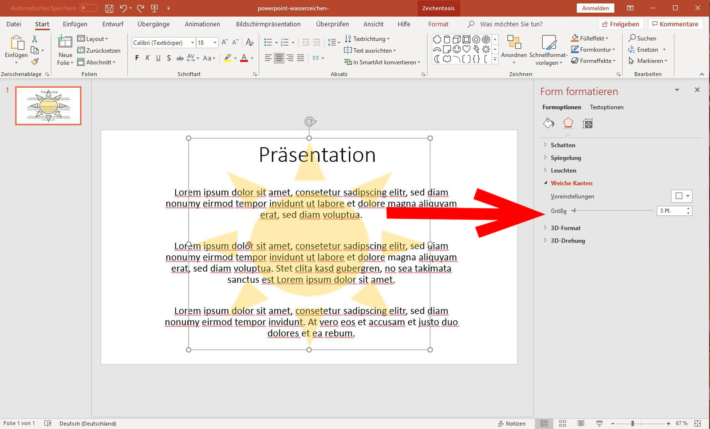710x429 pixels.
Task: Insert the smiley face shape from the gallery
Action: 457,49
